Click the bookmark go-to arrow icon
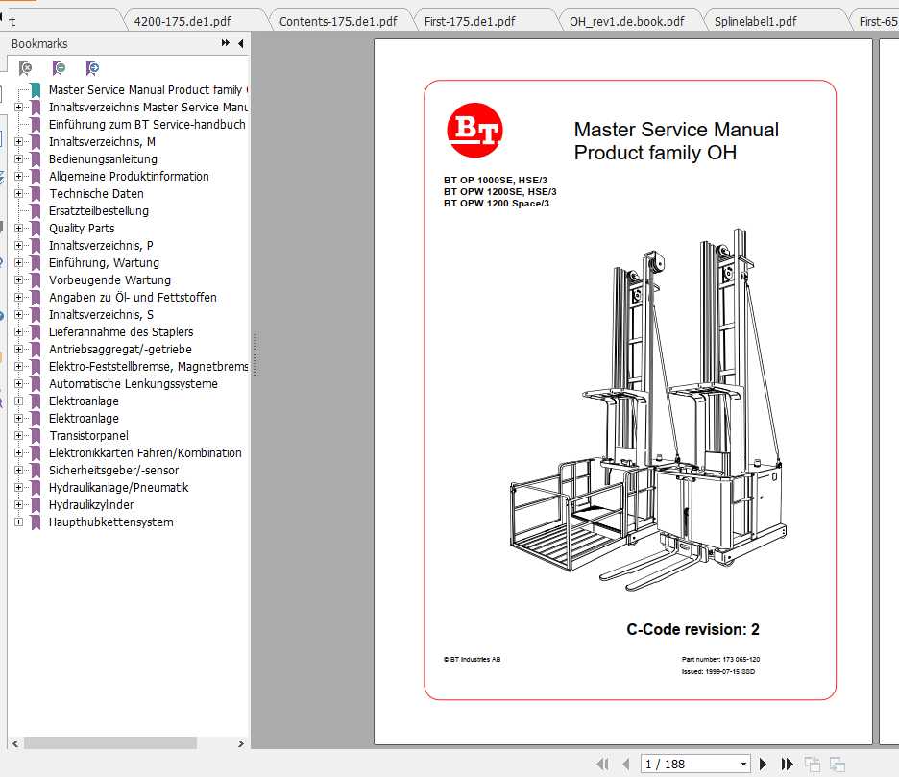 pyautogui.click(x=92, y=68)
